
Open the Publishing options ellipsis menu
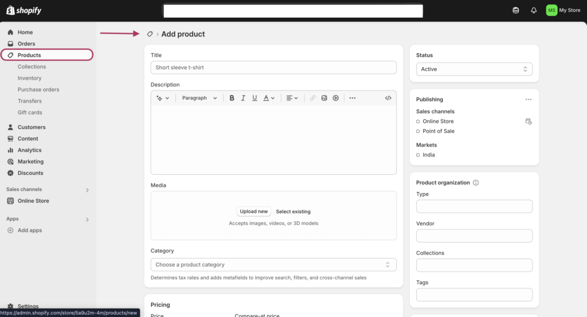point(528,100)
